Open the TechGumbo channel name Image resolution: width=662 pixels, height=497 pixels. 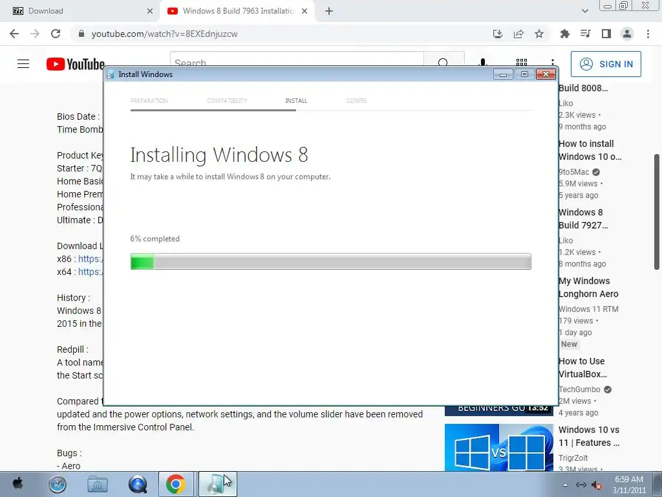[x=579, y=389]
